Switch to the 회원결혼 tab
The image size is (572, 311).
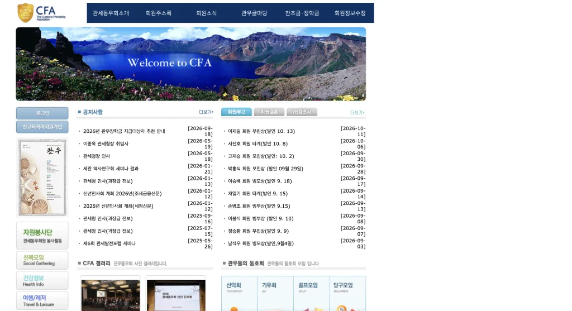(x=269, y=112)
